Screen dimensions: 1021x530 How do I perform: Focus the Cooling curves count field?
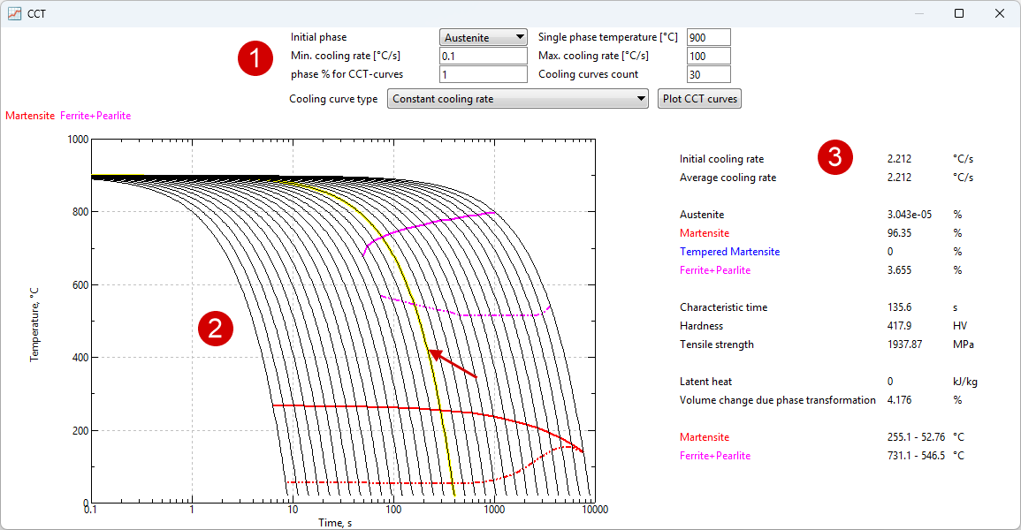[x=708, y=74]
